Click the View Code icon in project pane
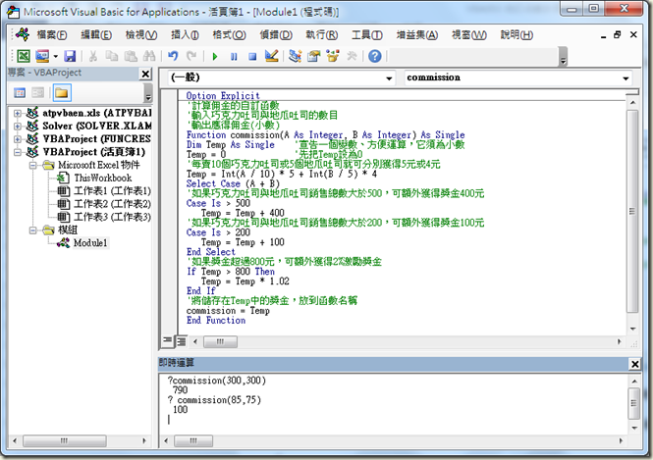The height and width of the screenshot is (460, 653). click(20, 93)
